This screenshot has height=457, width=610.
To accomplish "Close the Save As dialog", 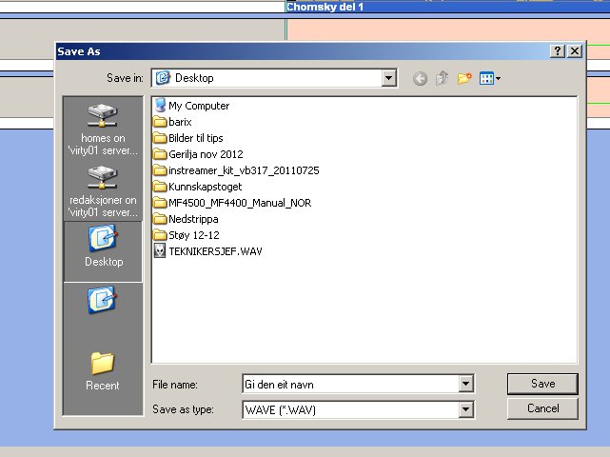I will click(575, 51).
